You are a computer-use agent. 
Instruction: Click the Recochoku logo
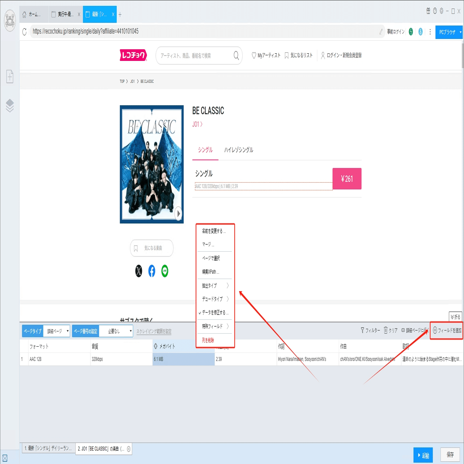(133, 55)
